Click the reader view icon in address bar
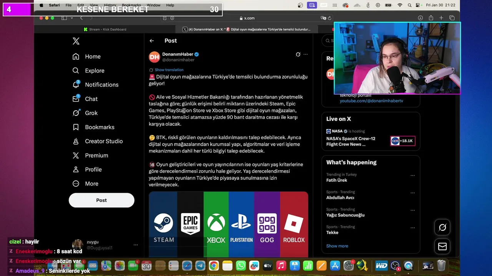This screenshot has width=492, height=276. pos(165,18)
